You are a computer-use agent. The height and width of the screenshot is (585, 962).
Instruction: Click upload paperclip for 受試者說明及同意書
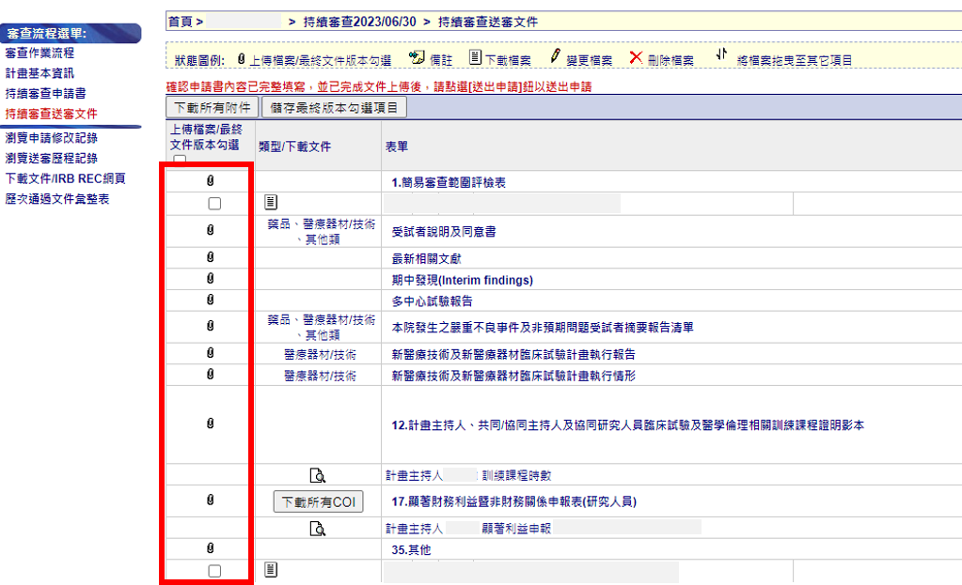coord(210,230)
